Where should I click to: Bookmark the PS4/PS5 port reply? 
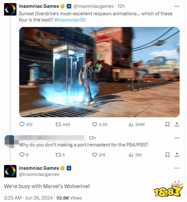(167, 155)
